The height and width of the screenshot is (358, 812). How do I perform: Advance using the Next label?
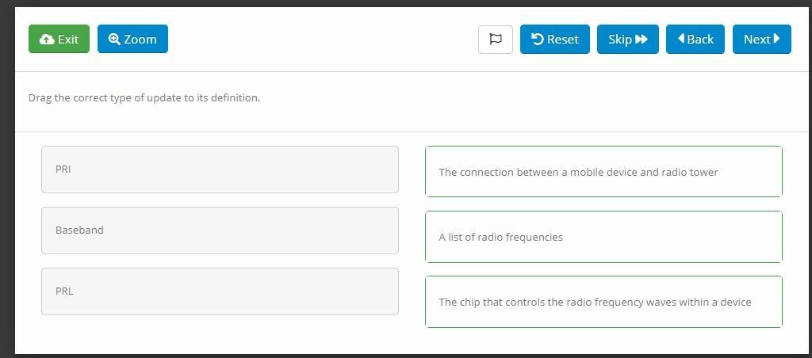tap(756, 40)
